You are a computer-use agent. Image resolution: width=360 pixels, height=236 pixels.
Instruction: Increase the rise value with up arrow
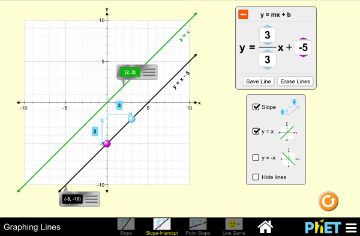coord(268,26)
